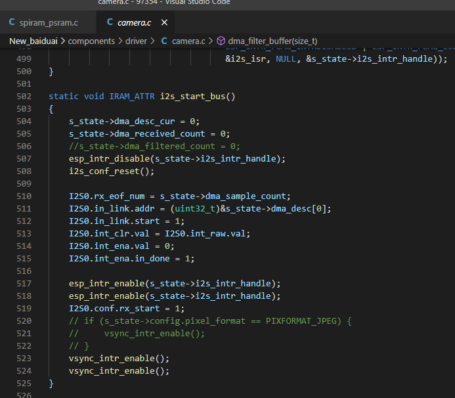Click &i2s_isr on line 499
The image size is (455, 398).
245,59
